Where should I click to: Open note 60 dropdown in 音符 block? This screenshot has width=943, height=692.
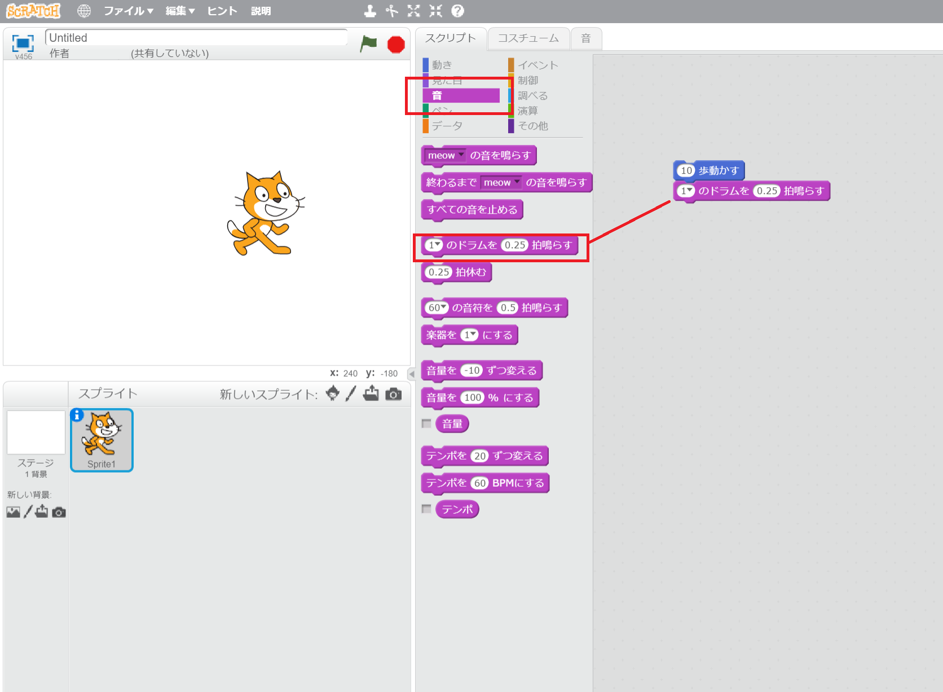tap(437, 307)
